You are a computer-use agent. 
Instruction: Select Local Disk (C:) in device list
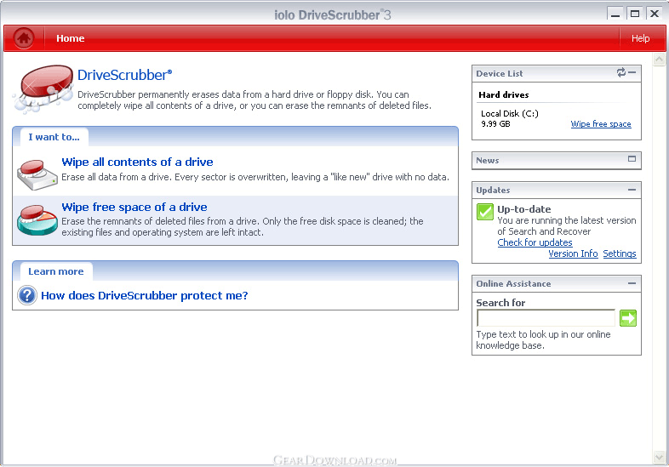[510, 113]
